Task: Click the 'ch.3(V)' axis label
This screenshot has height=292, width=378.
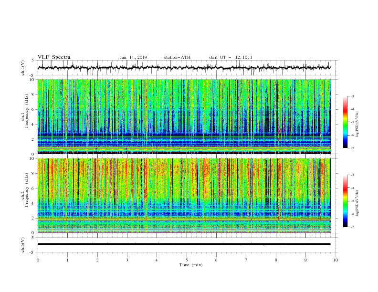Action: pos(23,245)
